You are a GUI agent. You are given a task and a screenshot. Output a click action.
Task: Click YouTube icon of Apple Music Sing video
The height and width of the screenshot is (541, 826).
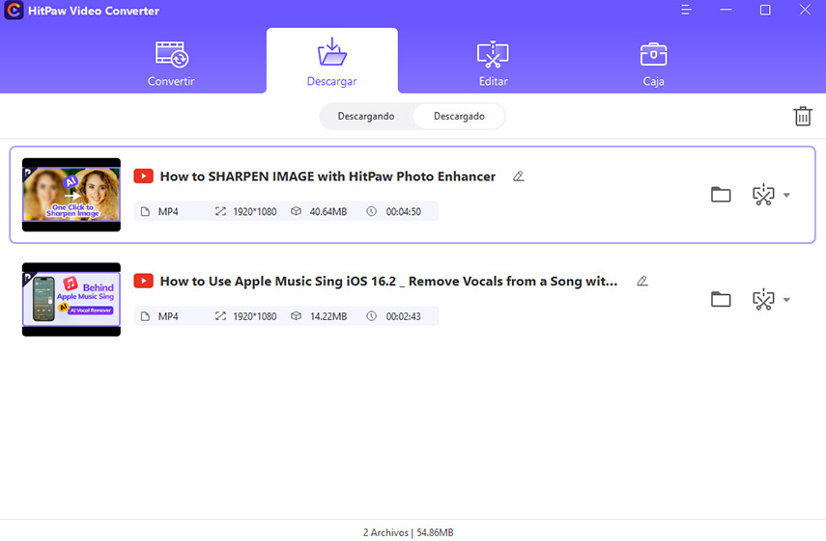point(143,281)
